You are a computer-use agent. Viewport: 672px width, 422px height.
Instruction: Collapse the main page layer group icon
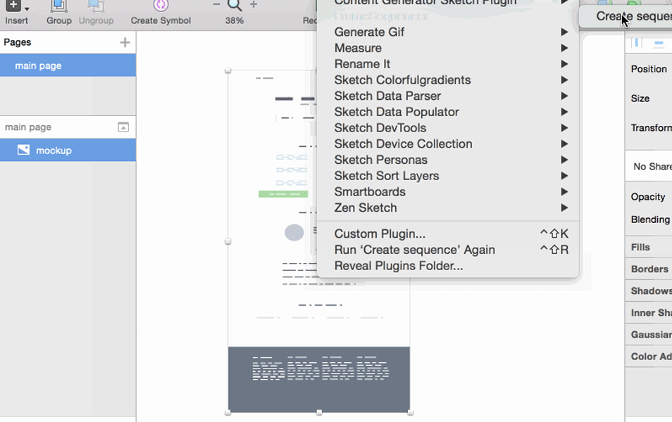click(123, 127)
